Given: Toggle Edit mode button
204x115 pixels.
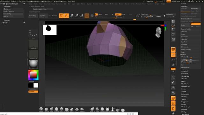Looking at the screenshot, I should 61,16.
